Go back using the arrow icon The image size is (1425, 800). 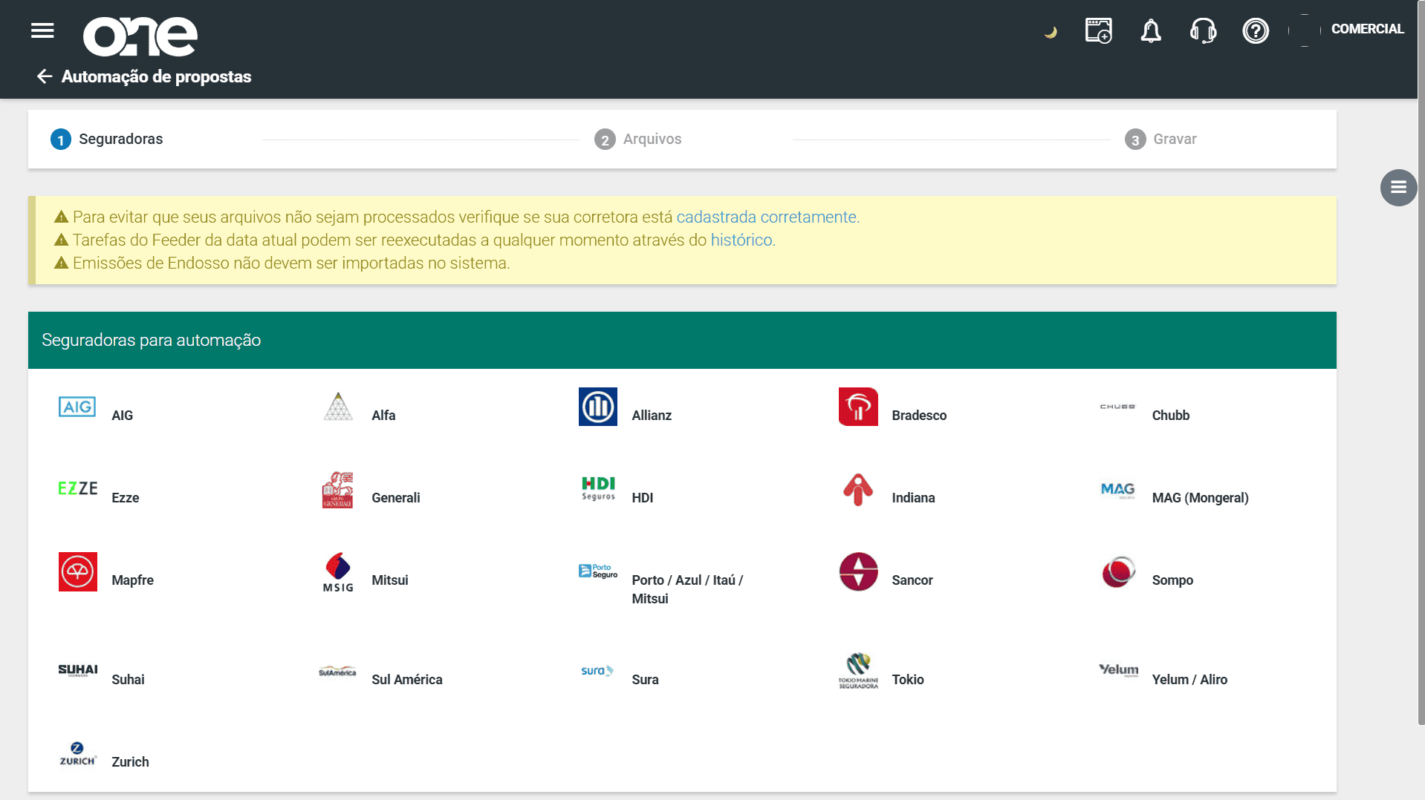[x=45, y=76]
